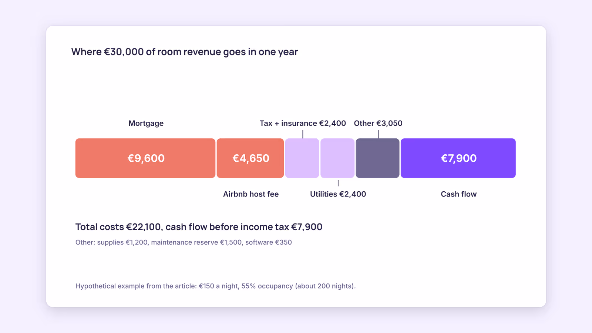Viewport: 592px width, 333px height.
Task: Click the chart title about €30,000 revenue
Action: pyautogui.click(x=185, y=52)
